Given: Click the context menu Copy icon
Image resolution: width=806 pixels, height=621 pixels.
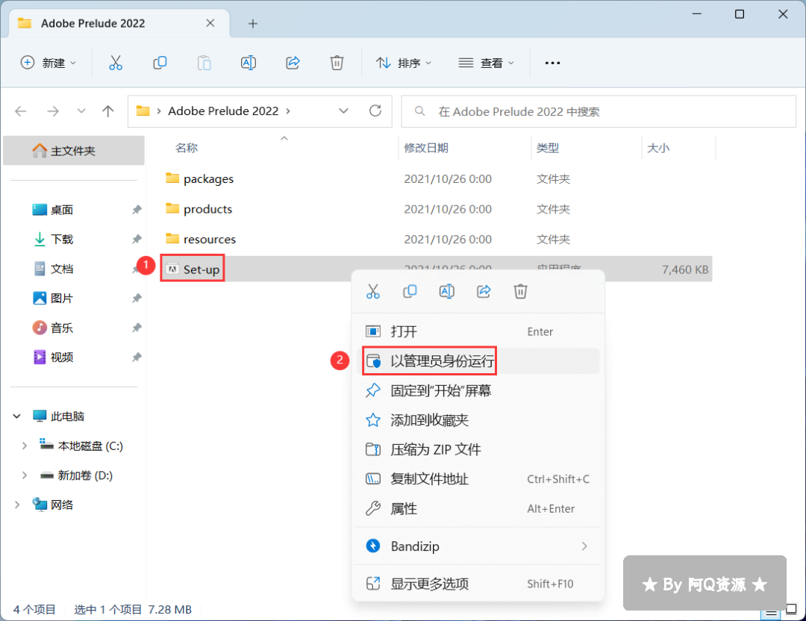Looking at the screenshot, I should [410, 292].
